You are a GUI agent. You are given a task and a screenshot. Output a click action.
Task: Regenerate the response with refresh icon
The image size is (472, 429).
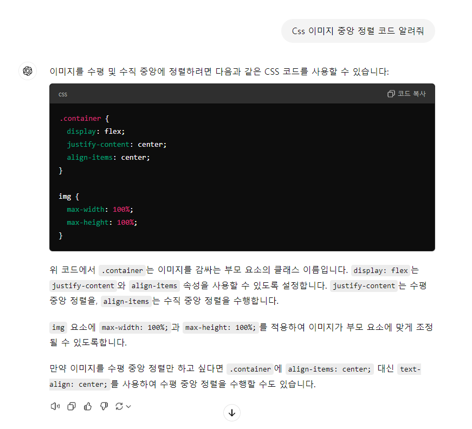tap(119, 406)
